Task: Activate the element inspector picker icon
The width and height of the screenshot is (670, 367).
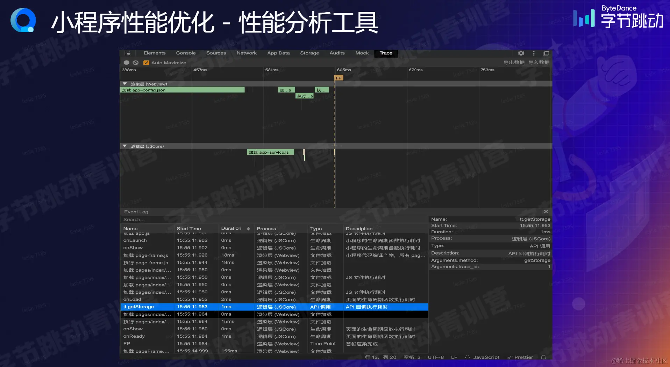Action: (x=128, y=53)
